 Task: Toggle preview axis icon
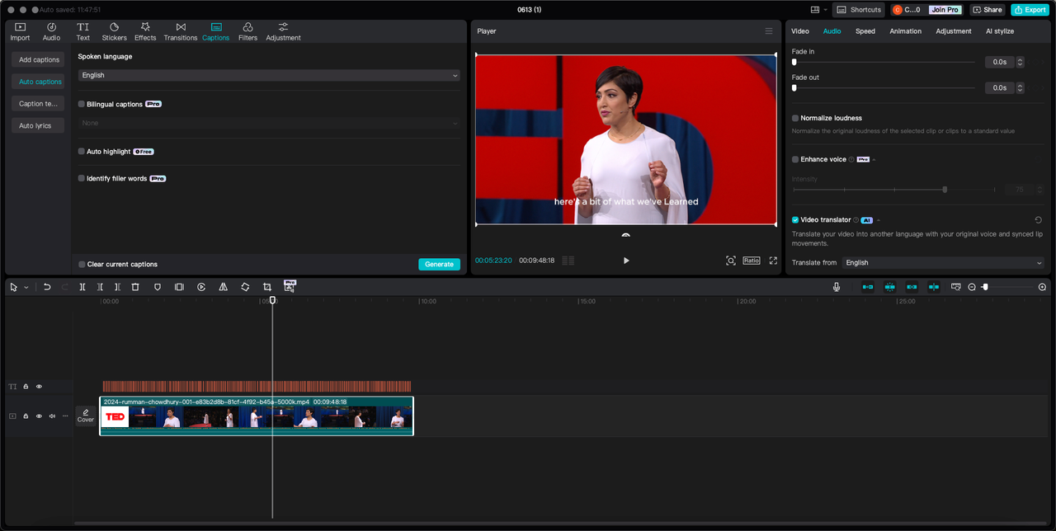pyautogui.click(x=934, y=287)
